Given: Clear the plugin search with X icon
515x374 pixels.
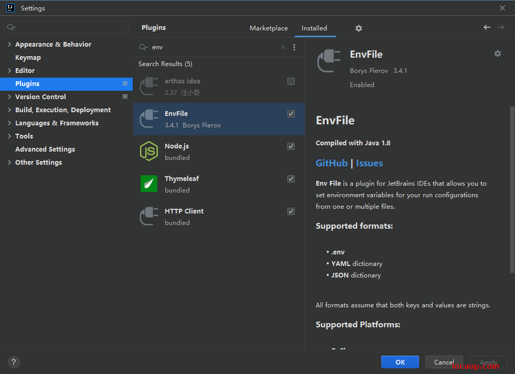Looking at the screenshot, I should point(283,47).
